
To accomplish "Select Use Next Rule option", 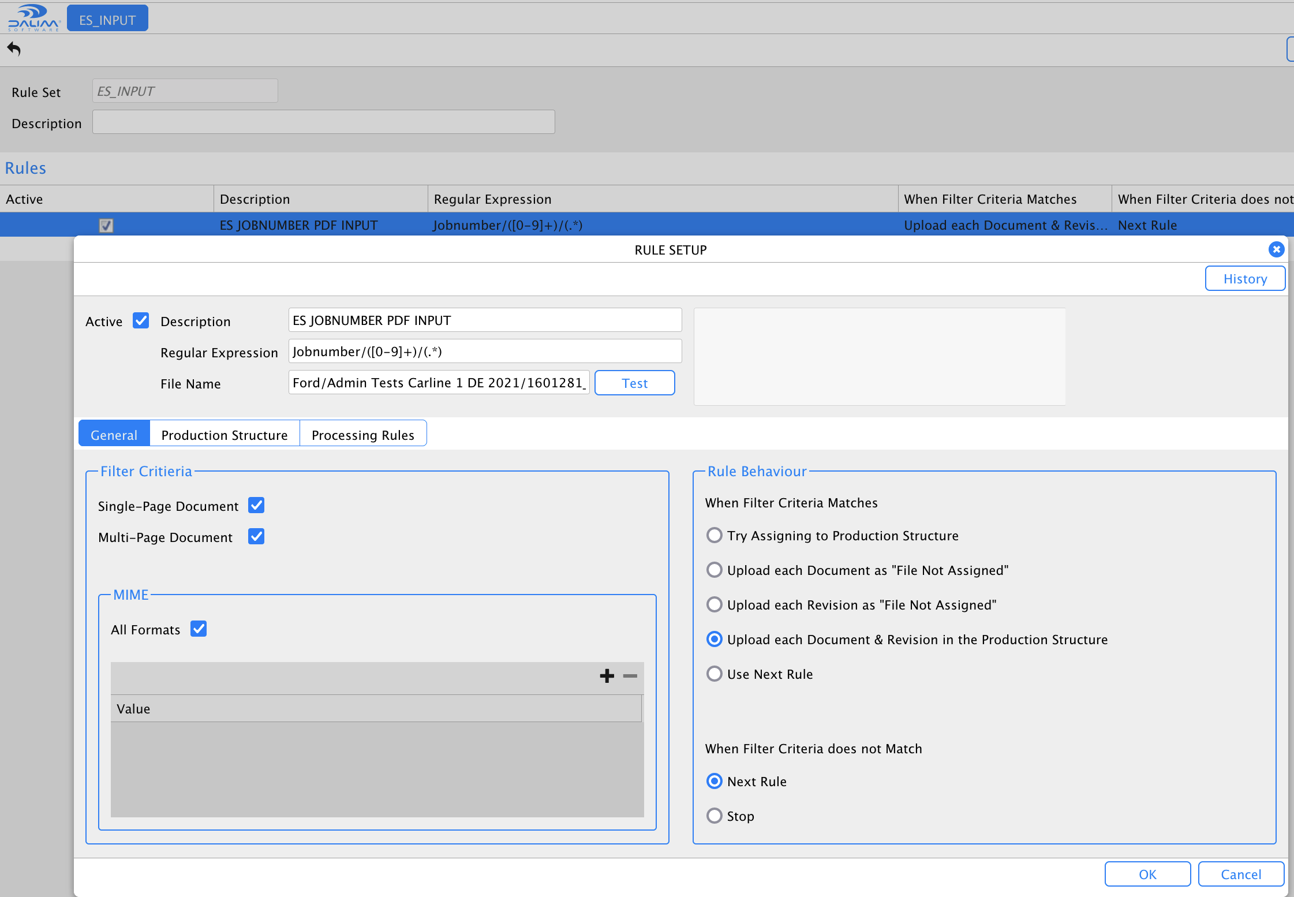I will [x=715, y=674].
